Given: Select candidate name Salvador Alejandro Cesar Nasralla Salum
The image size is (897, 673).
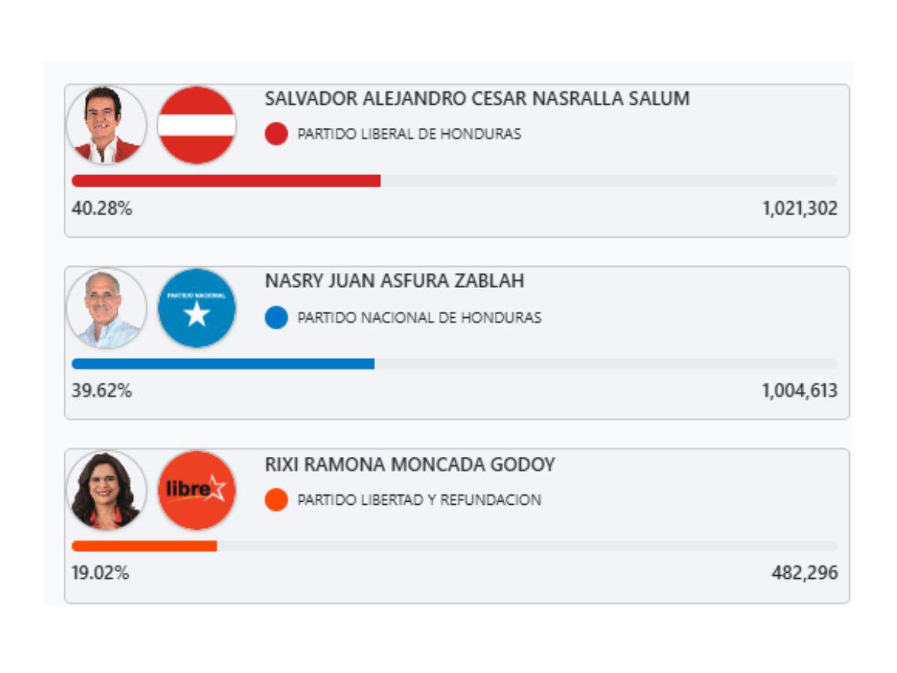Looking at the screenshot, I should 477,99.
